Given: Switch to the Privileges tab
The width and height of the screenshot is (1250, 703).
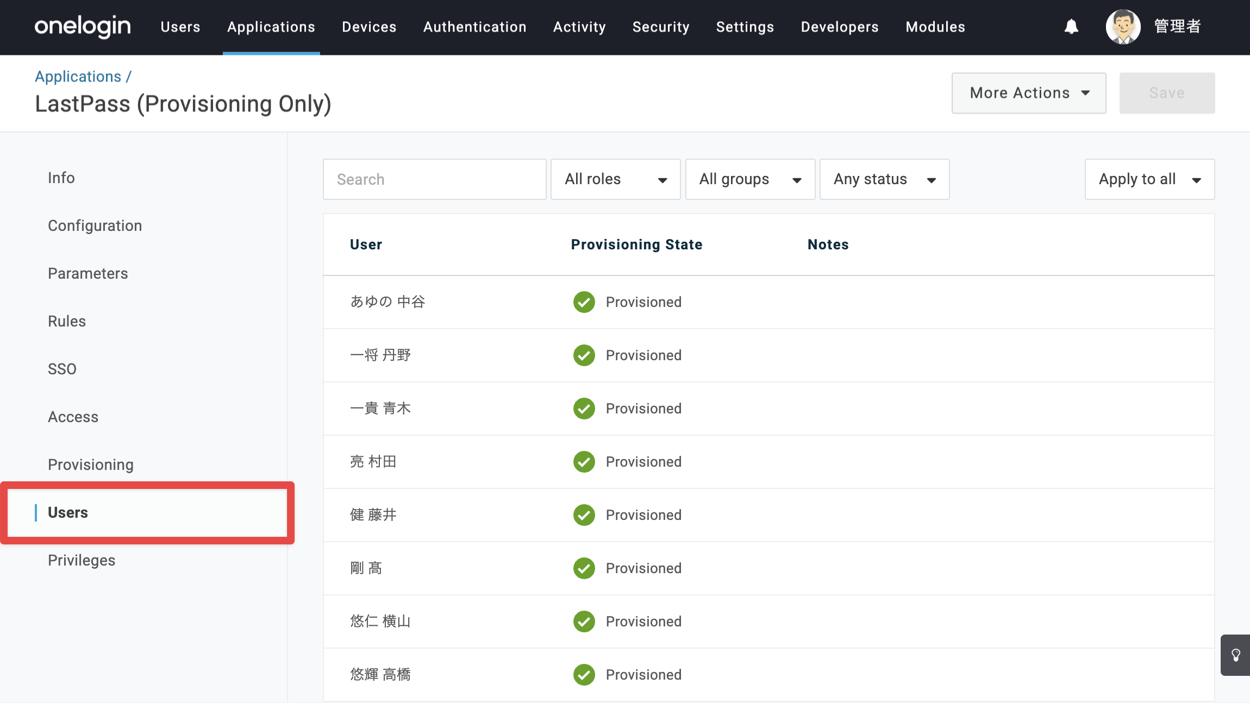Looking at the screenshot, I should [x=82, y=560].
